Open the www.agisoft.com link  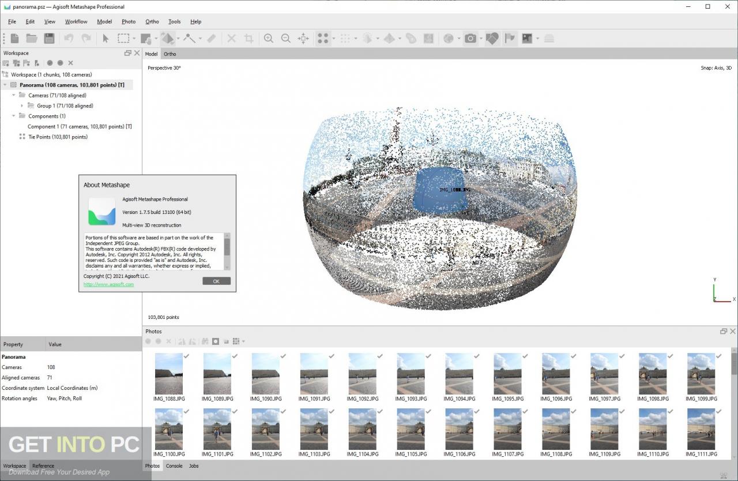pos(108,284)
